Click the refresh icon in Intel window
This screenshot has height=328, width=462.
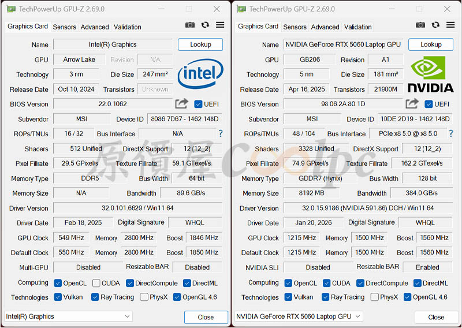[205, 25]
